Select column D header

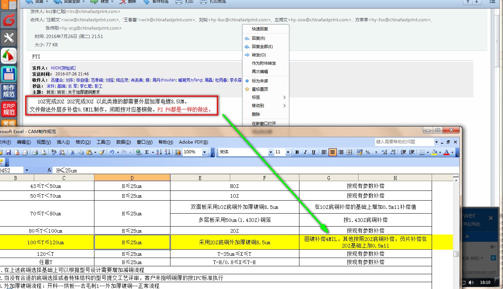(132, 178)
